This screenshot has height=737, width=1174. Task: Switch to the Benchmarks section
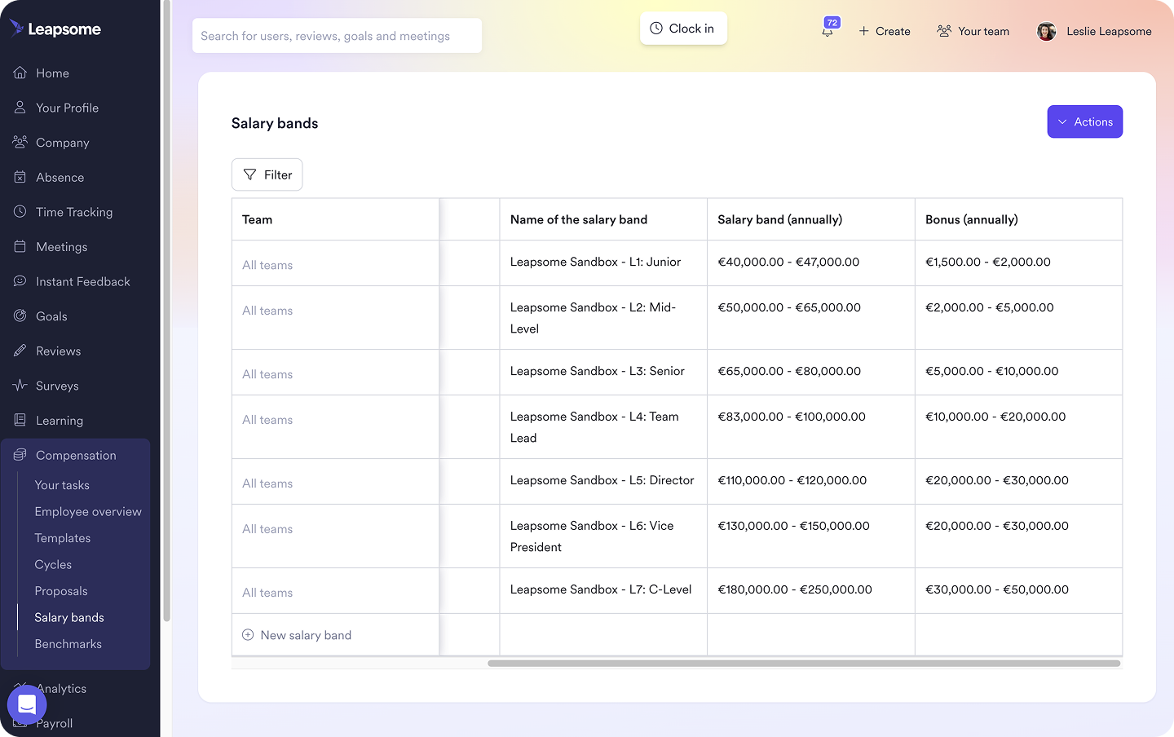click(68, 643)
